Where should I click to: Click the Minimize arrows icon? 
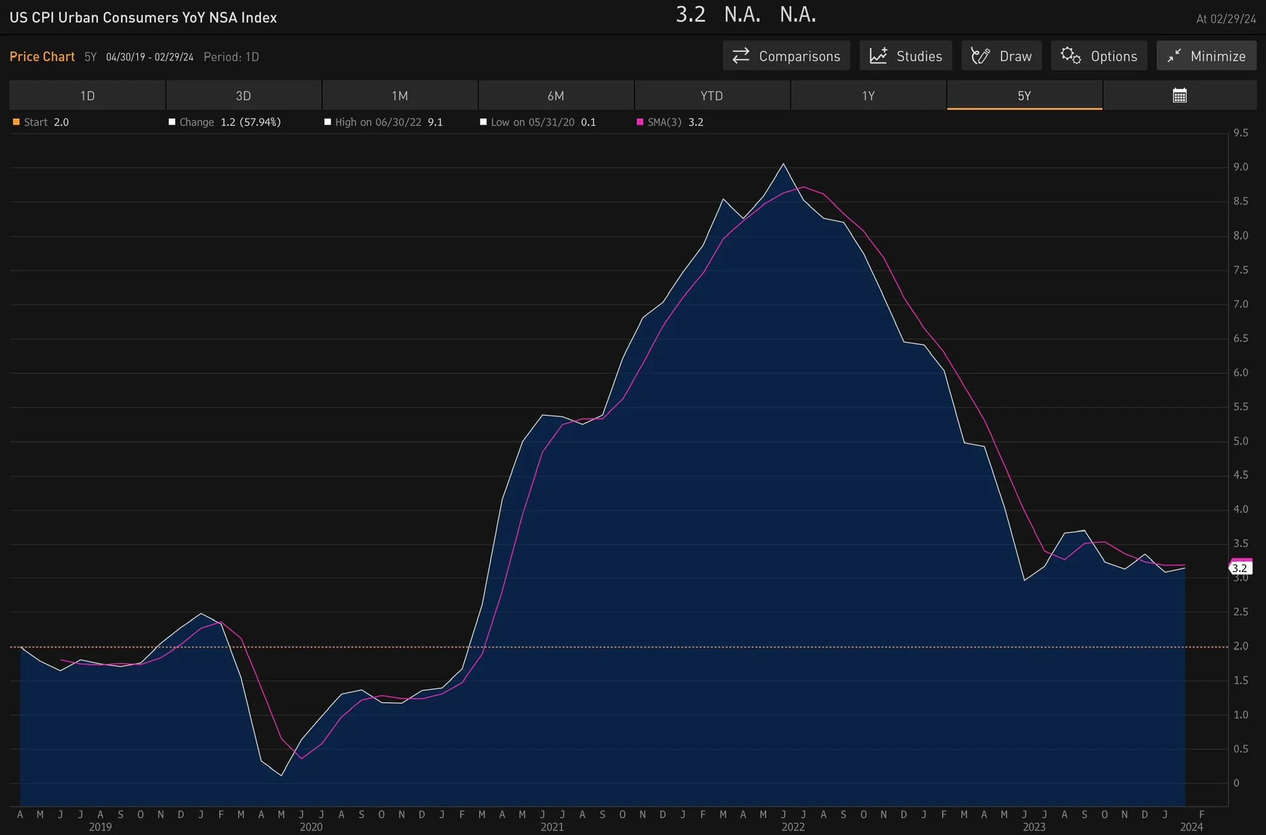point(1174,56)
